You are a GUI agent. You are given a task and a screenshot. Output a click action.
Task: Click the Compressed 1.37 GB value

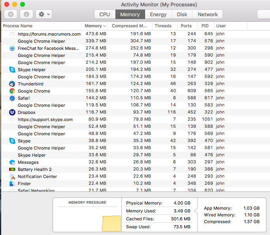click(251, 222)
